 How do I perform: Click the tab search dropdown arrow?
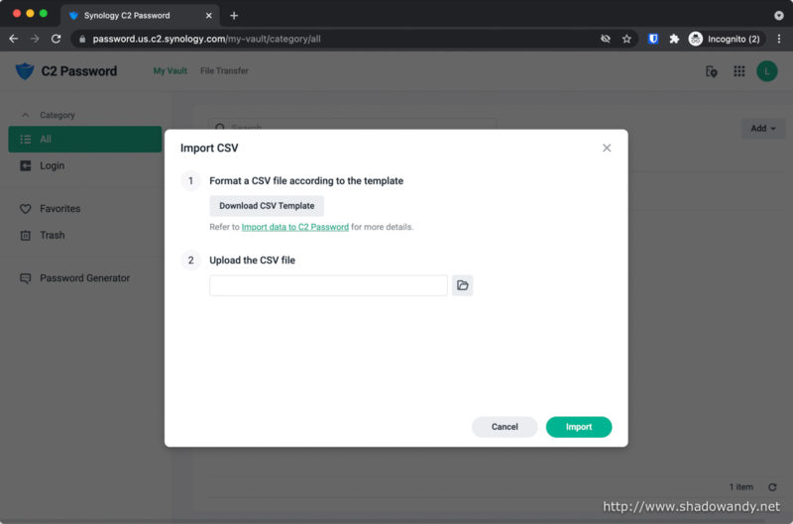coord(779,16)
